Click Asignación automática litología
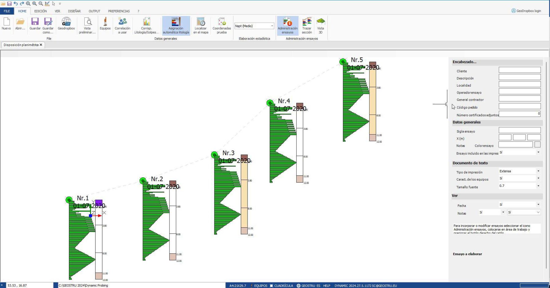The height and width of the screenshot is (288, 550). click(176, 25)
